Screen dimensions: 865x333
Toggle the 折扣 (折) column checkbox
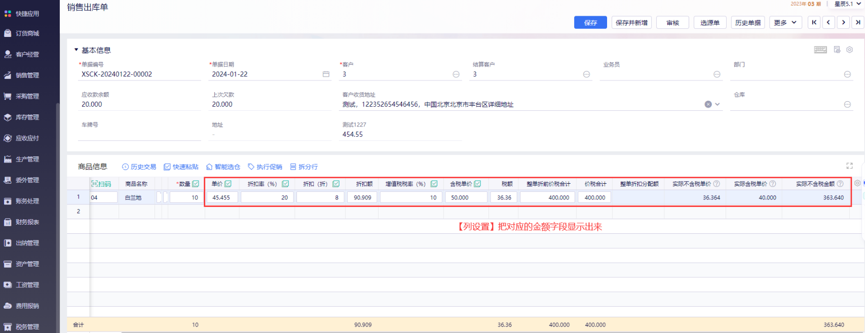(336, 184)
